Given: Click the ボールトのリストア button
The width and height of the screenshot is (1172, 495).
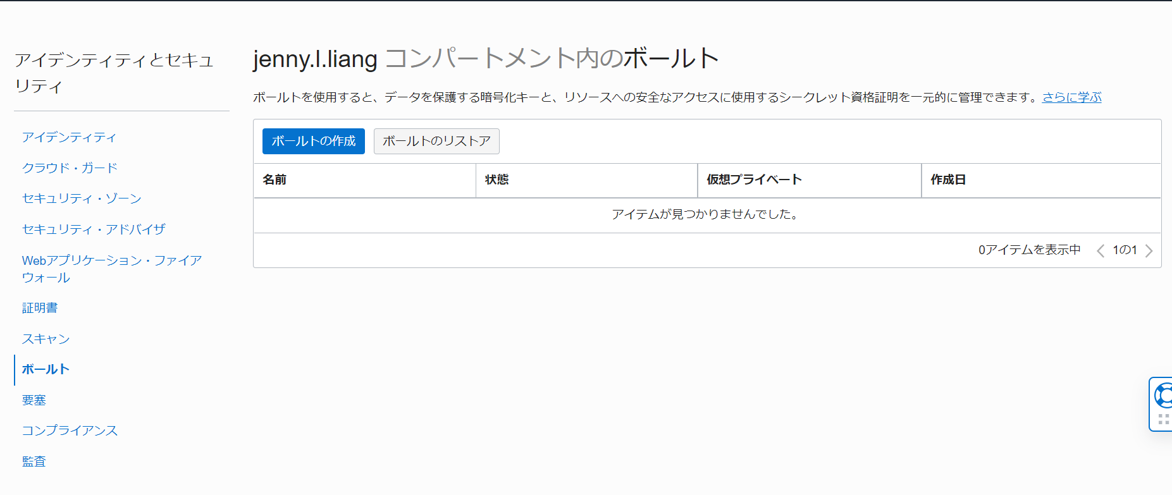Looking at the screenshot, I should pos(436,141).
